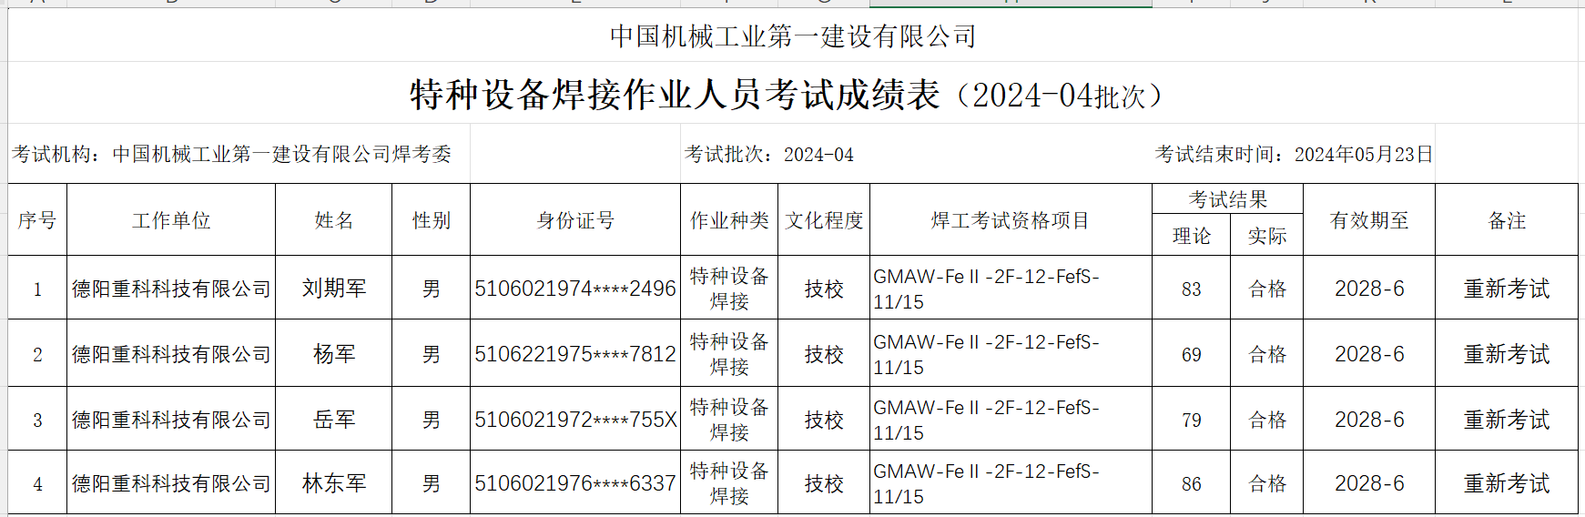
Task: Click the 实际 sub-header cell
Action: coord(1267,236)
